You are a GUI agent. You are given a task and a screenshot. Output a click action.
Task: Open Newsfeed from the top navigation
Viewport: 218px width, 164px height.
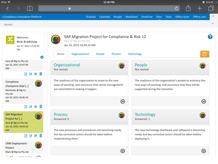(132, 17)
